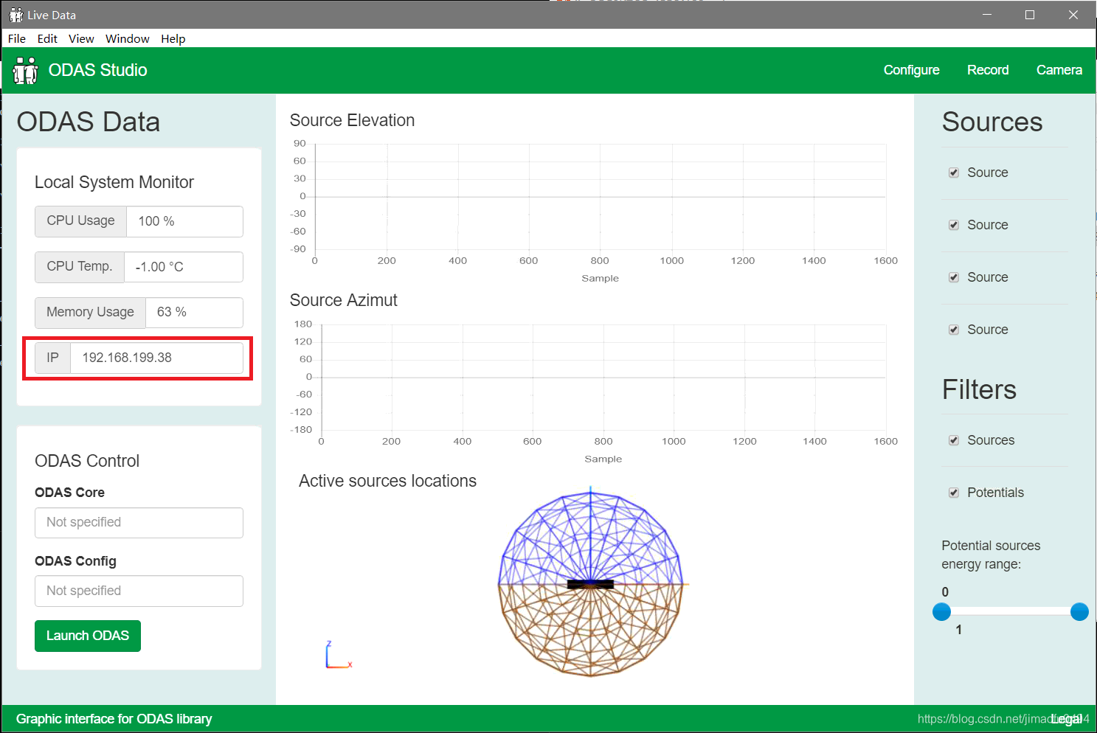Click the ODAS Core path field
The height and width of the screenshot is (733, 1097).
pos(139,523)
